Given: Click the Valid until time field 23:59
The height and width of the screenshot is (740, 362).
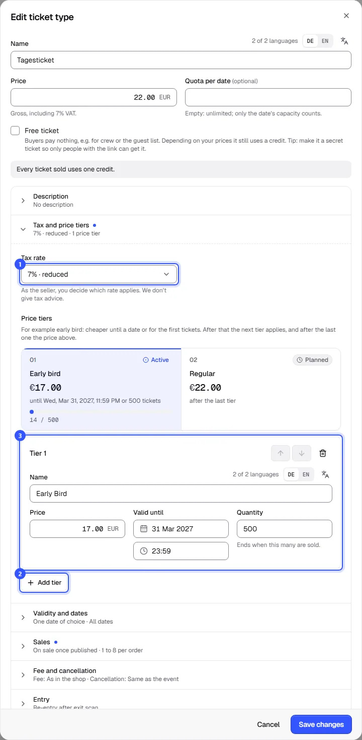Looking at the screenshot, I should coord(181,551).
